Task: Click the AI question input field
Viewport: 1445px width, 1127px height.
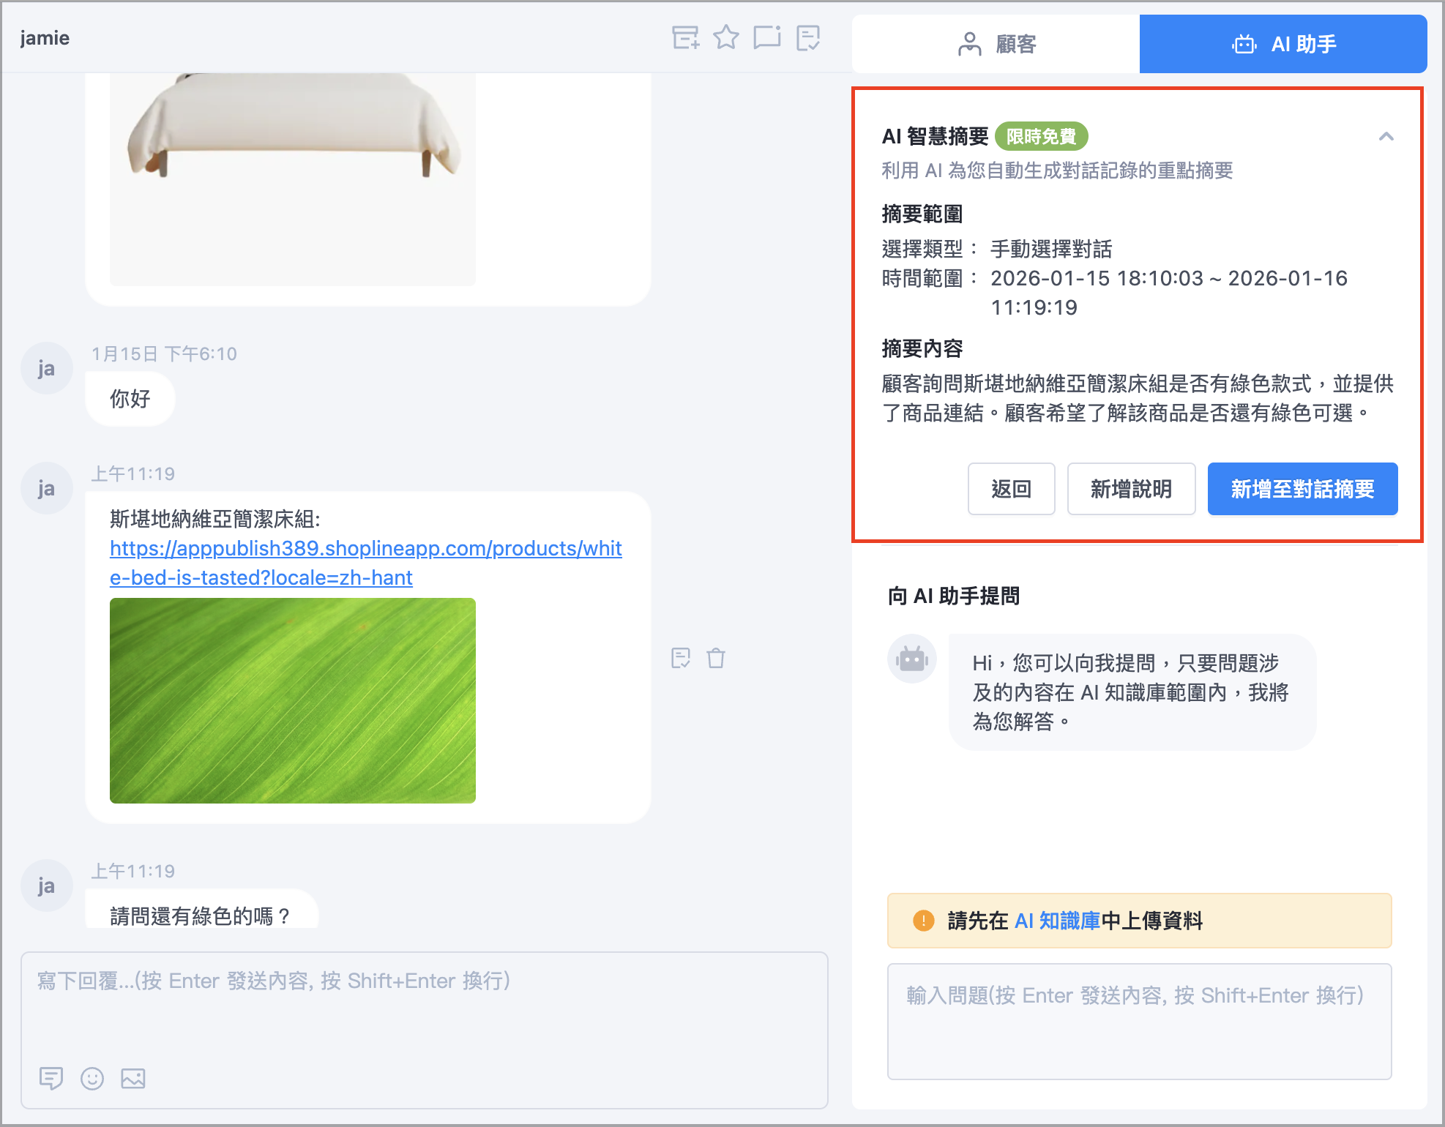Action: tap(1139, 1022)
